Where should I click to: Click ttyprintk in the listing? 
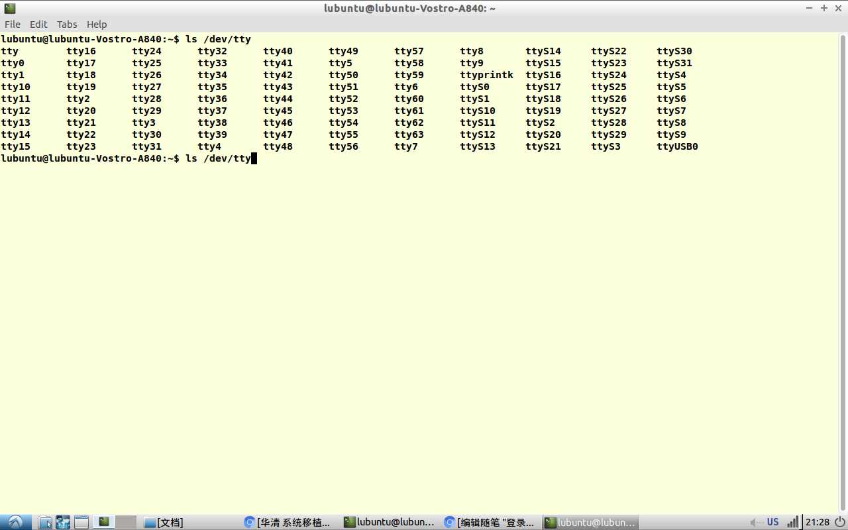click(x=486, y=75)
